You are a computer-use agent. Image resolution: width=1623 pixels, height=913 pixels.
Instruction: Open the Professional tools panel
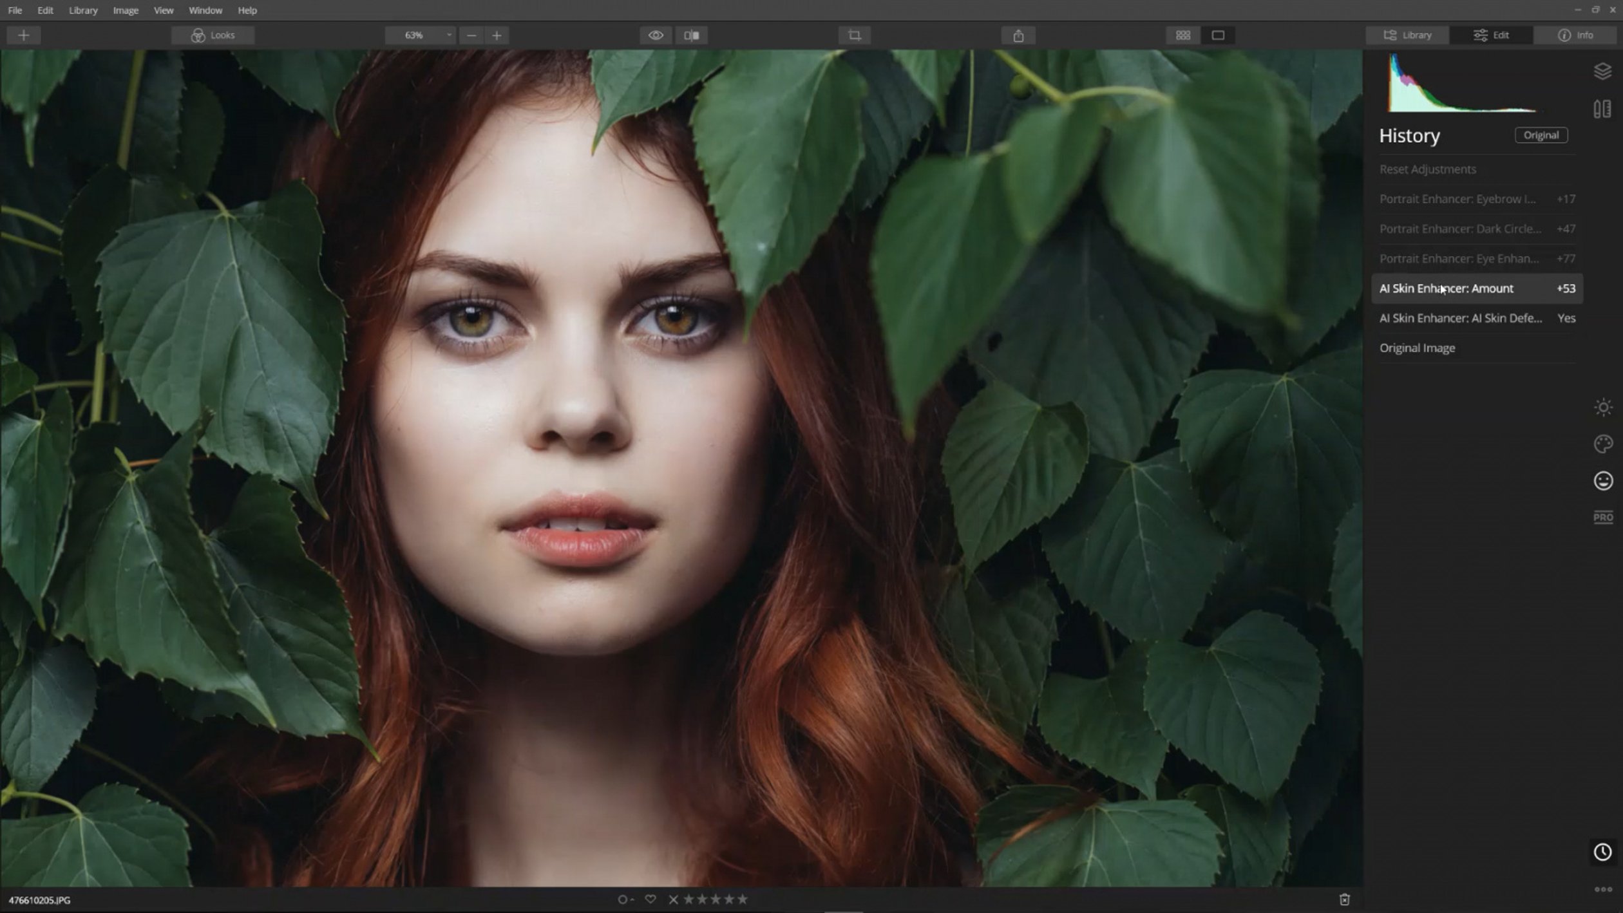(x=1603, y=517)
